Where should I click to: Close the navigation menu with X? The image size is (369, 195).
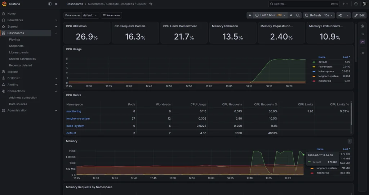click(56, 4)
